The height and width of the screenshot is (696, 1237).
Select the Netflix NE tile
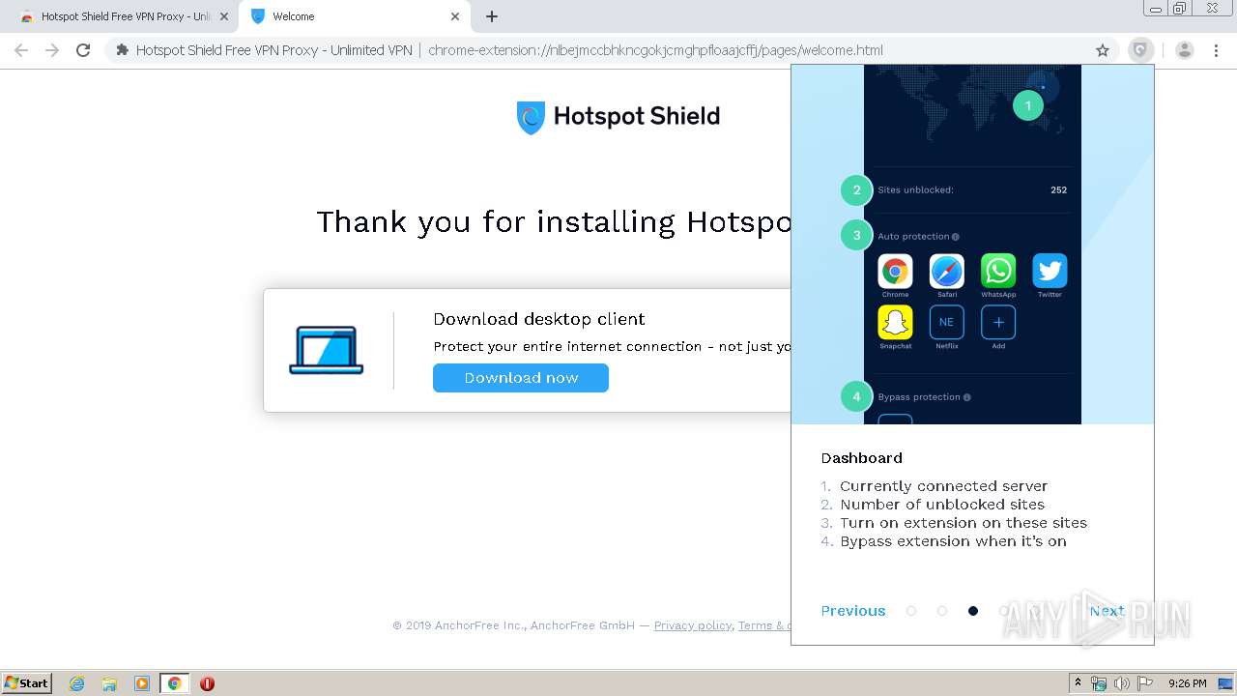point(946,322)
